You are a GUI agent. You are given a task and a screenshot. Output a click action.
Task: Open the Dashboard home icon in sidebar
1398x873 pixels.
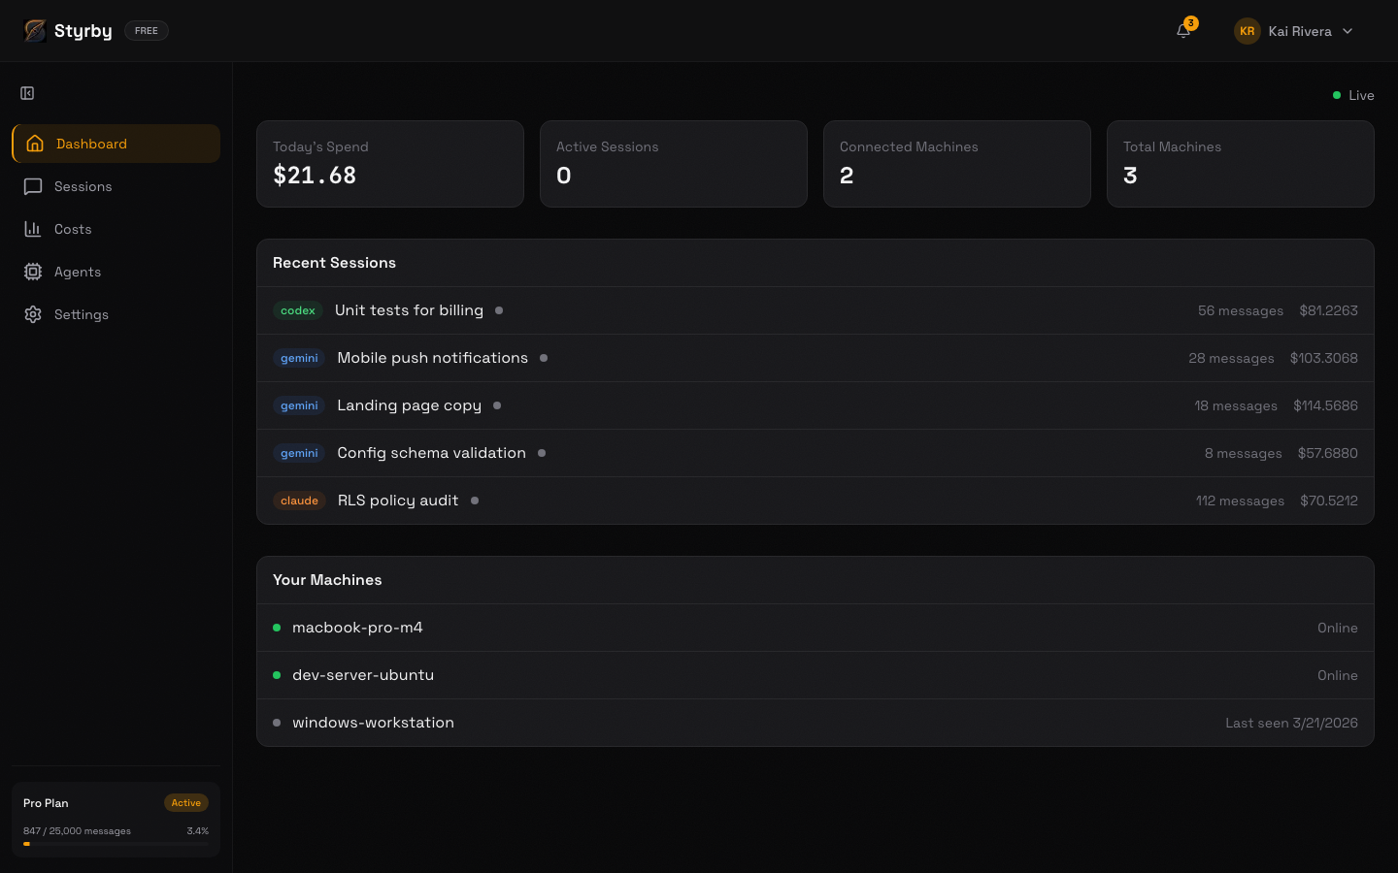35,143
